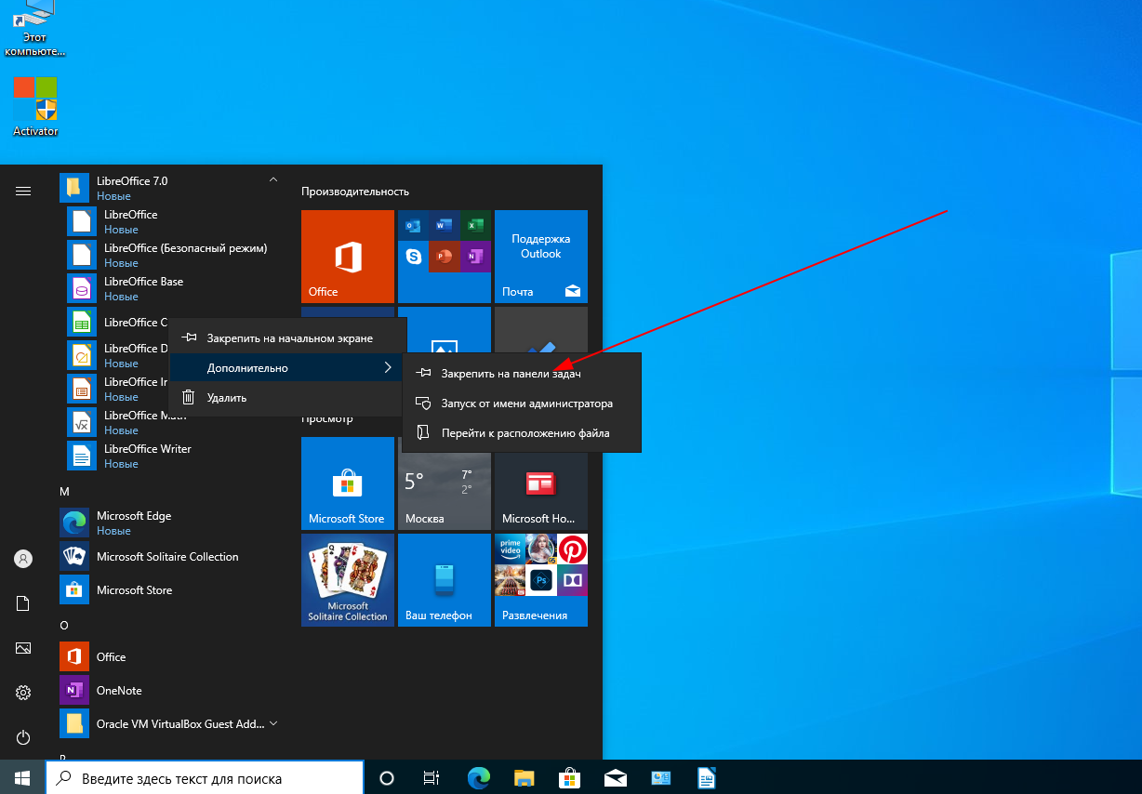Choose Запуск от имени администратора
This screenshot has width=1142, height=794.
tap(522, 404)
